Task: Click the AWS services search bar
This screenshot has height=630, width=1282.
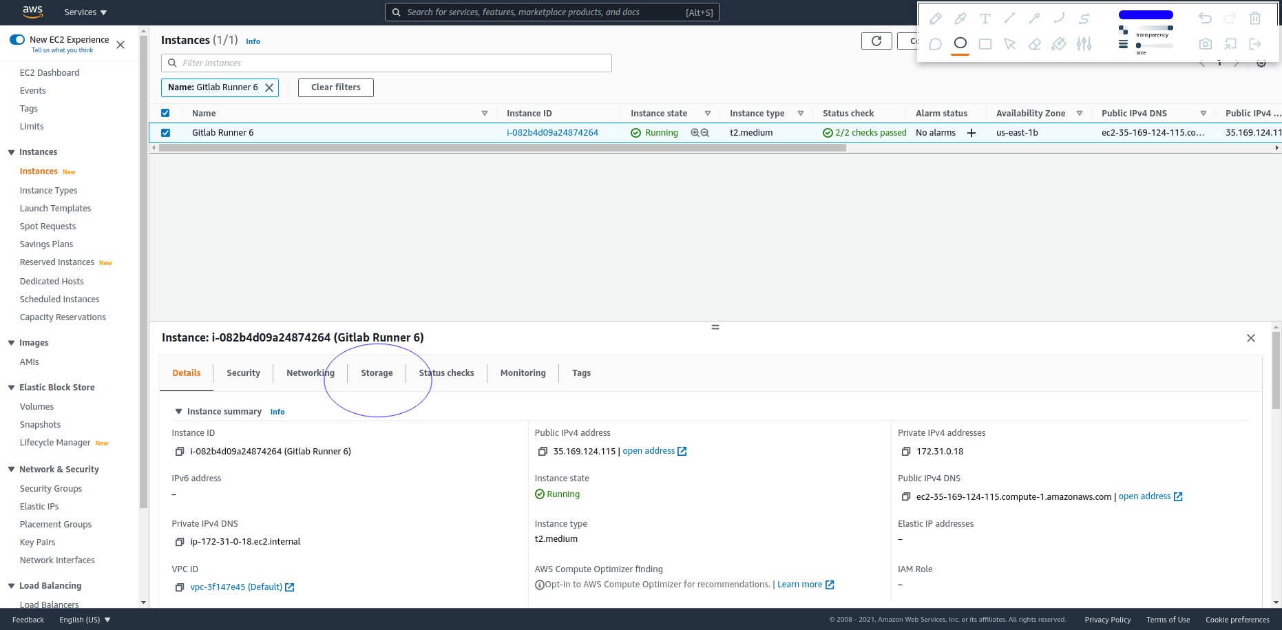Action: (x=552, y=12)
